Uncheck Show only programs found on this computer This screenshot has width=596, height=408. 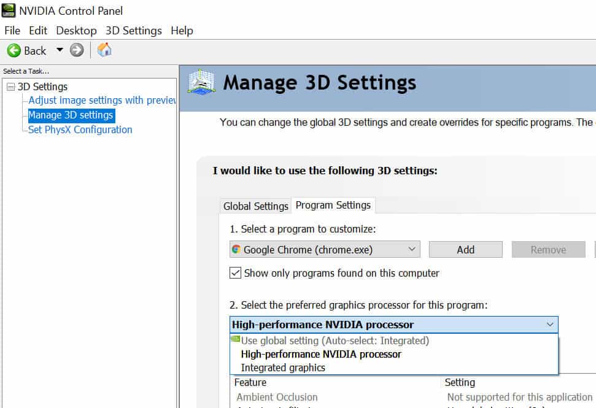point(235,273)
